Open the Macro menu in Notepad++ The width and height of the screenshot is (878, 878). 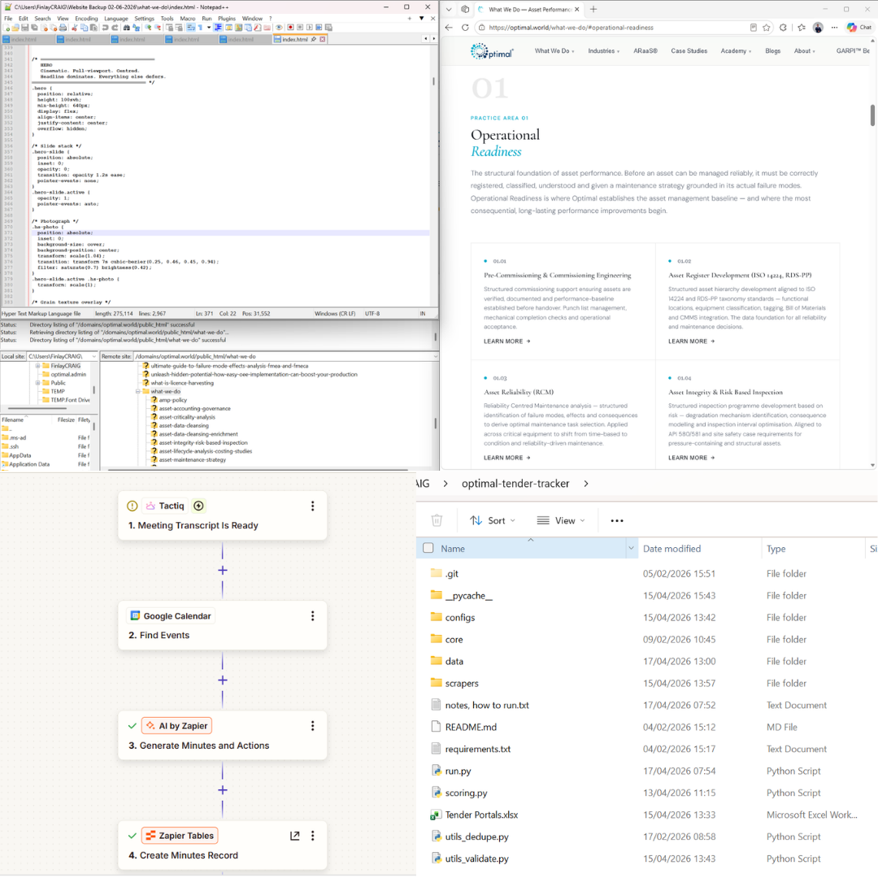pos(188,19)
